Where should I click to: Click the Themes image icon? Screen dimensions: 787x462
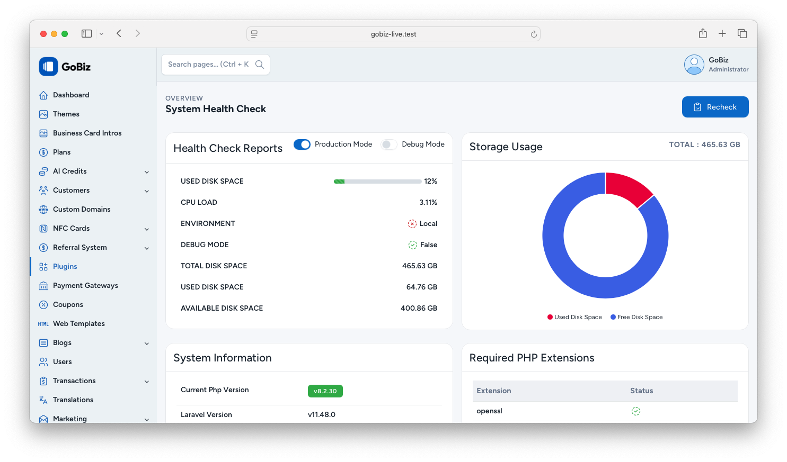click(43, 114)
